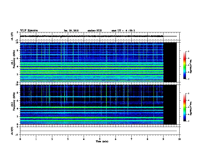
Task: Click the "-7" tick on ch.1 colorbar
Action: (x=188, y=79)
